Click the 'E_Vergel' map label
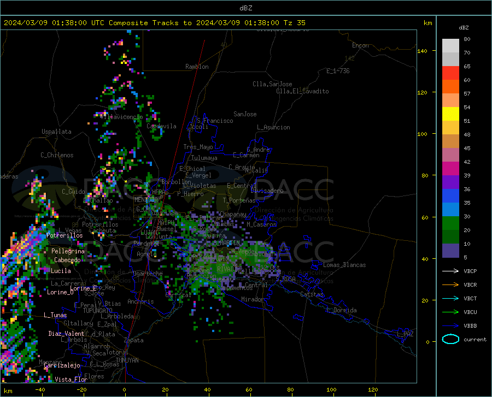Image resolution: width=492 pixels, height=397 pixels. coord(198,175)
